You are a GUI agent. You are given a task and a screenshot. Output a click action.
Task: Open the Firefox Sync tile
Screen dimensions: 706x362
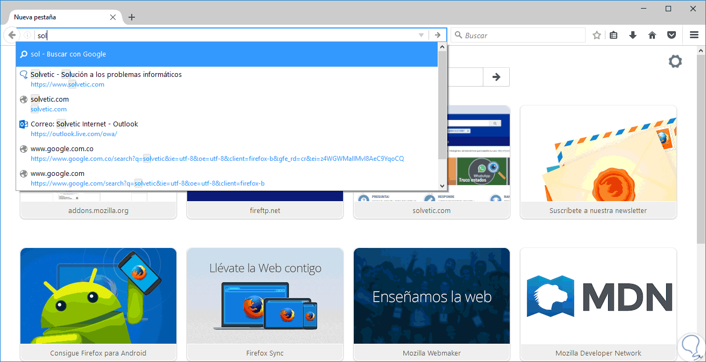click(x=265, y=304)
